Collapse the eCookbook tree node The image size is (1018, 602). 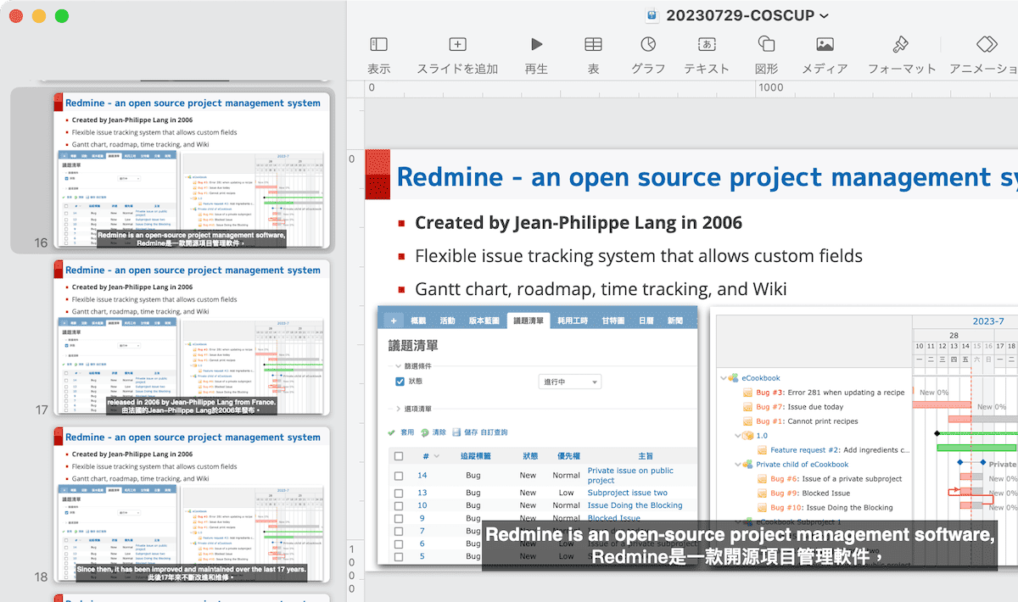(x=723, y=378)
